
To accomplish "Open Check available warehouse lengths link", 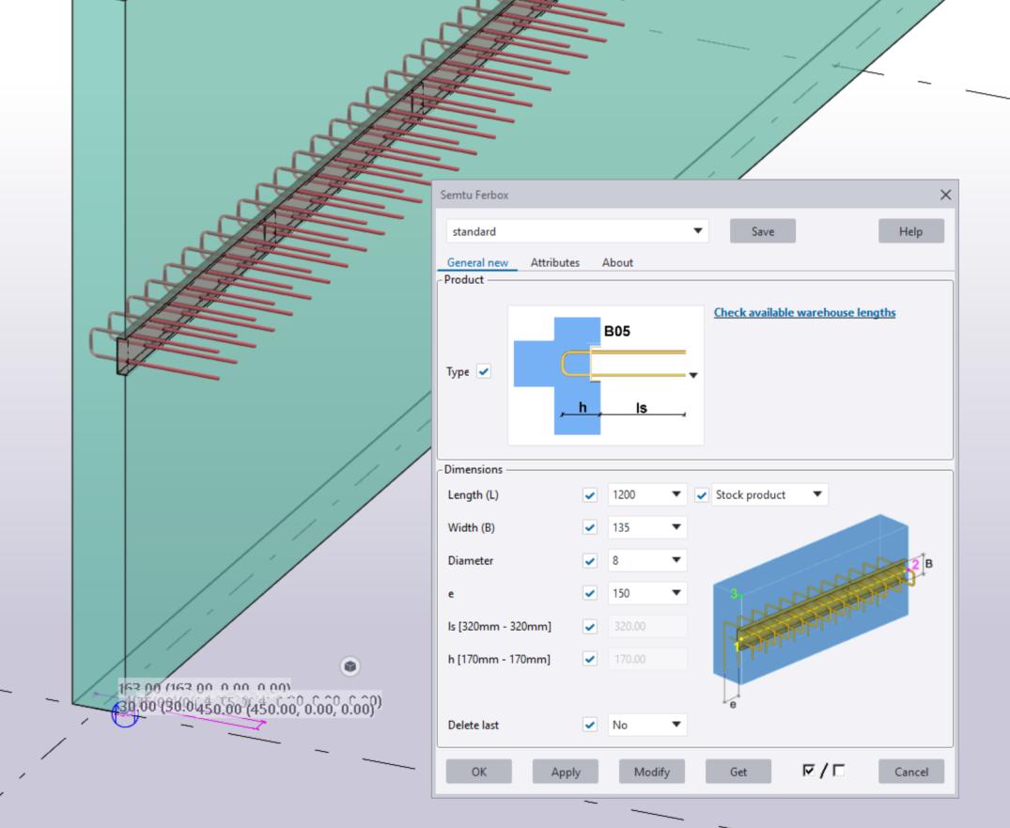I will pyautogui.click(x=804, y=313).
